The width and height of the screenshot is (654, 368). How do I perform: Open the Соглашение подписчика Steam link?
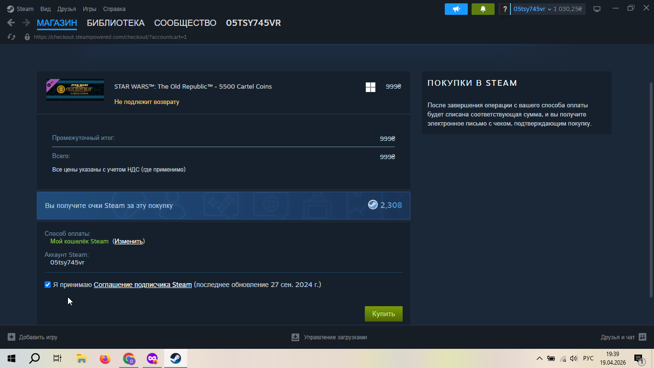coord(143,285)
